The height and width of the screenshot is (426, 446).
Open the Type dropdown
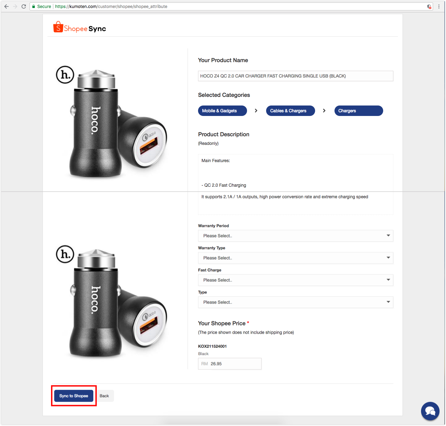click(x=295, y=302)
